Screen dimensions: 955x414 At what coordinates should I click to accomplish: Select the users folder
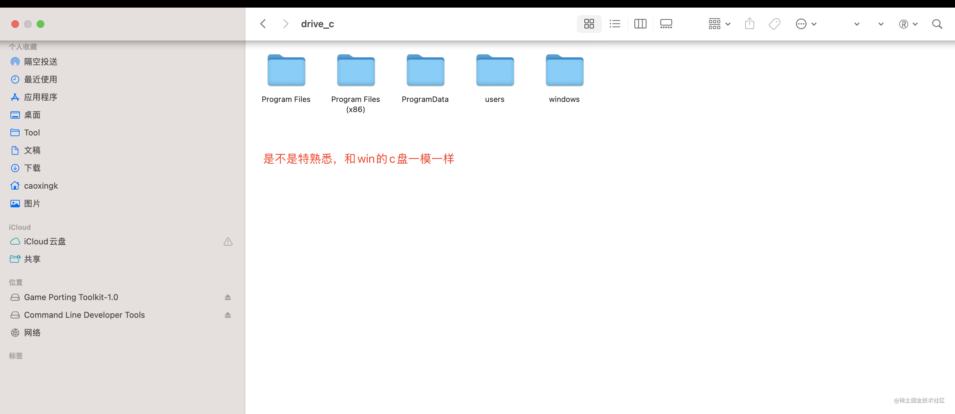(x=495, y=70)
